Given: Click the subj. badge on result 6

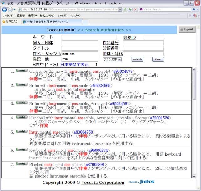Looking at the screenshot, I should [x=22, y=150].
